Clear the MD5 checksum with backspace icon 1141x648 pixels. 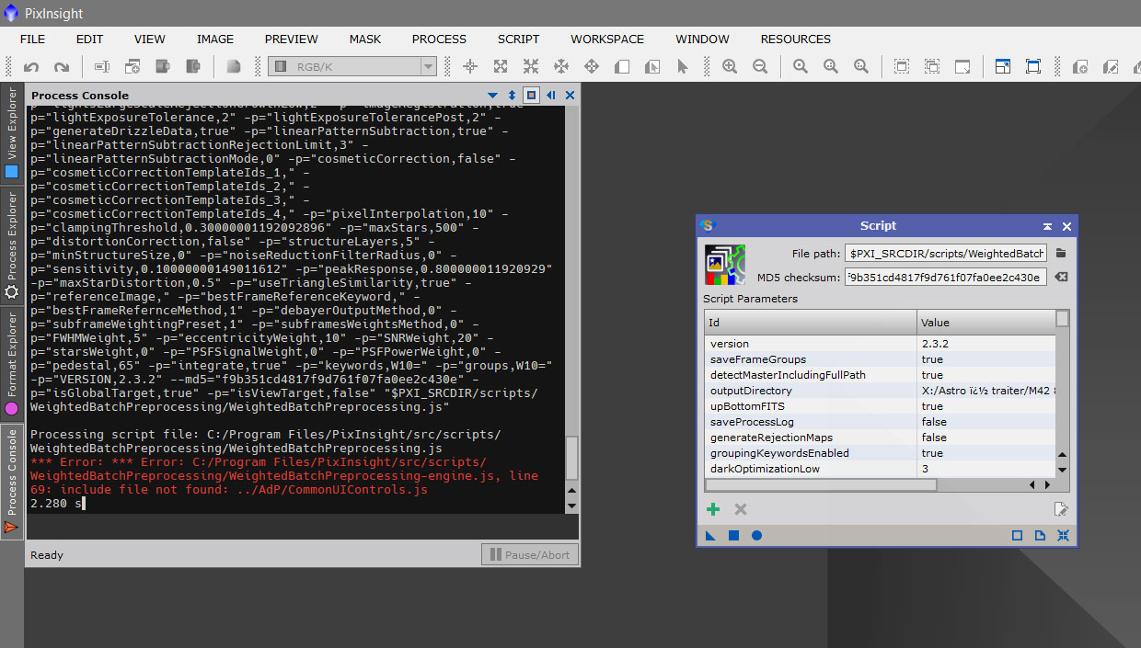[x=1061, y=277]
